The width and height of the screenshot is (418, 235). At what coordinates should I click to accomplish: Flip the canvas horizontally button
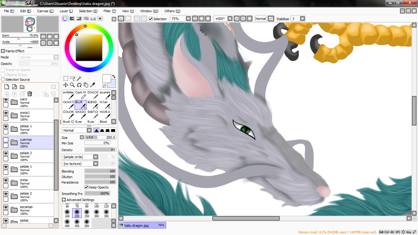click(x=271, y=19)
